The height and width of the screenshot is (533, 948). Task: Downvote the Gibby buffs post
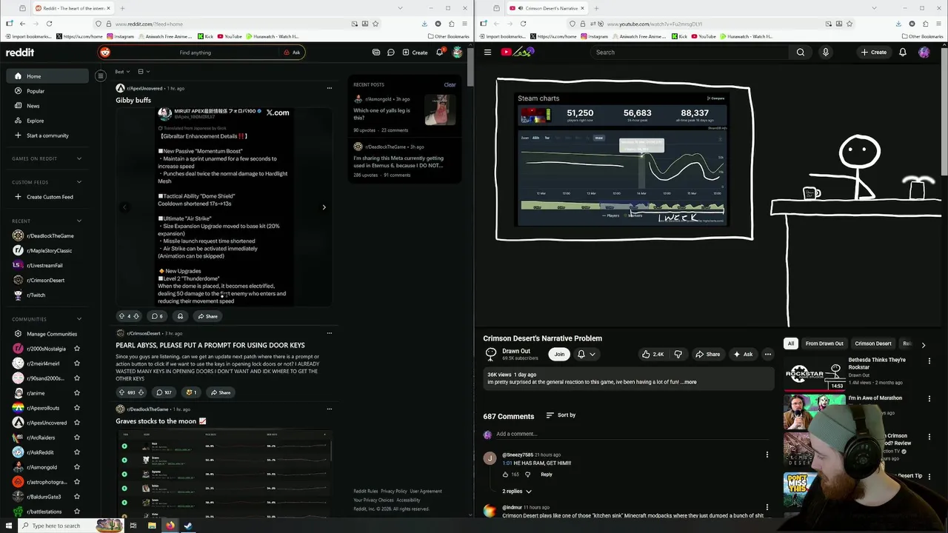tap(136, 316)
